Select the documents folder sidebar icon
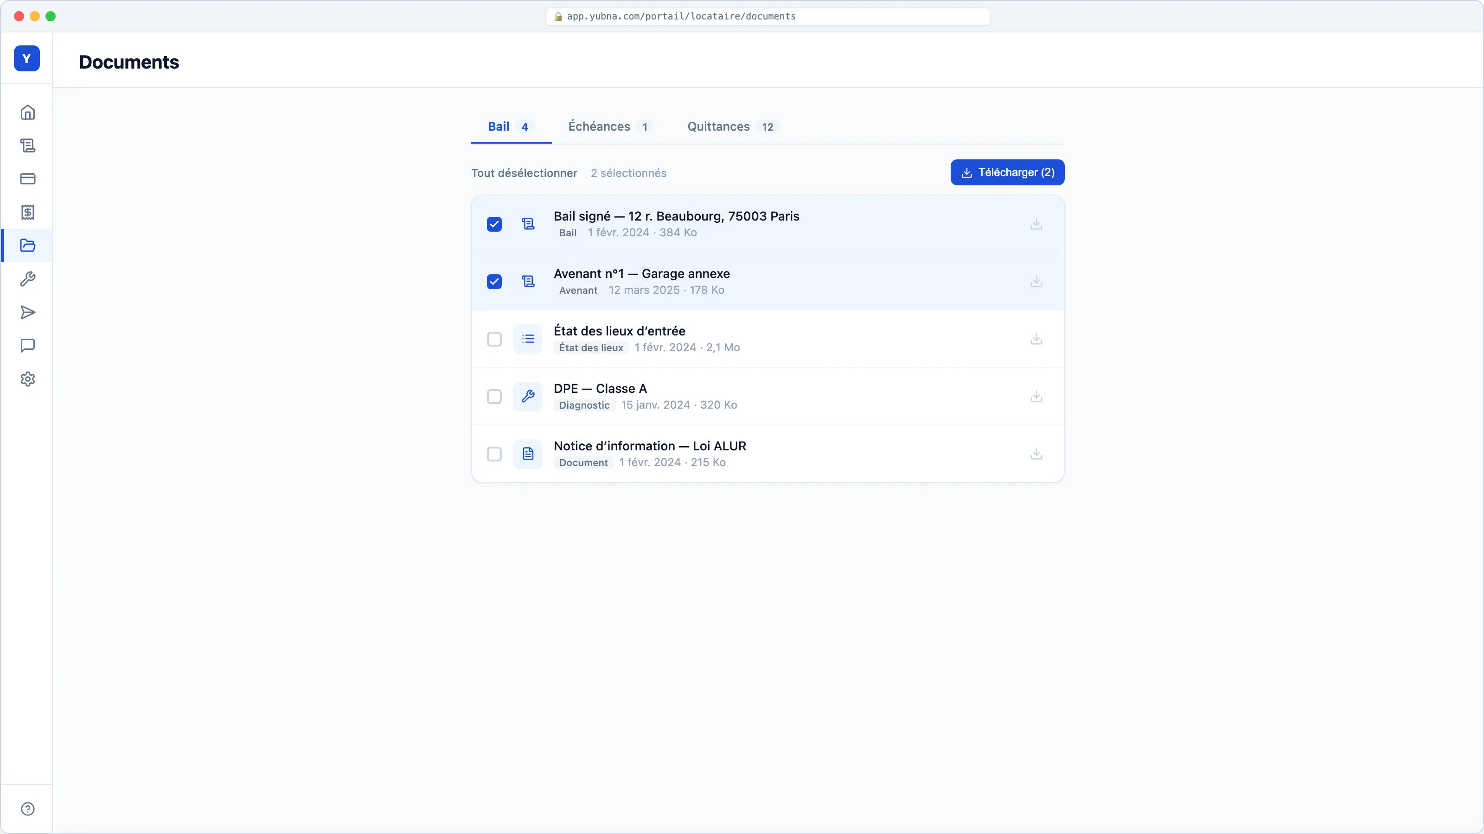The image size is (1484, 834). coord(28,246)
